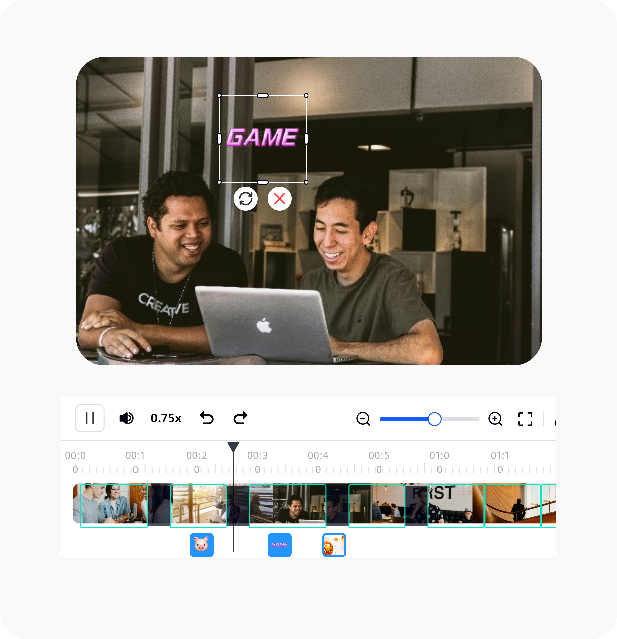Click the GAME text overlay in preview

[x=262, y=138]
